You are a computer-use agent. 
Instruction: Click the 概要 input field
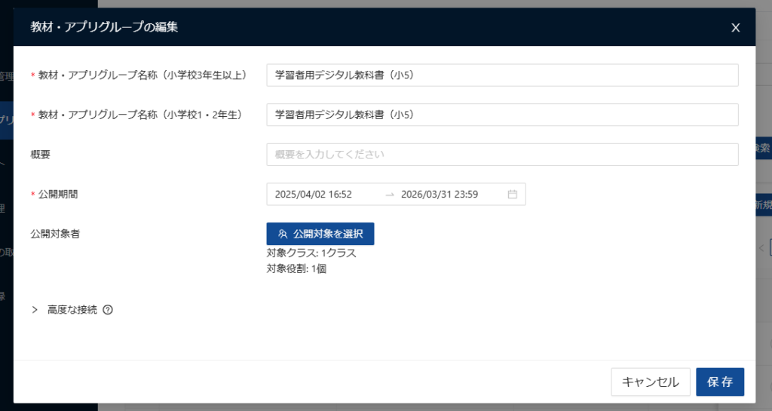tap(502, 155)
